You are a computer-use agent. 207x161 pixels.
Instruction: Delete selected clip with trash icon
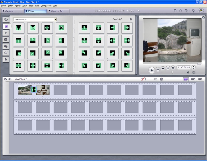pos(161,79)
